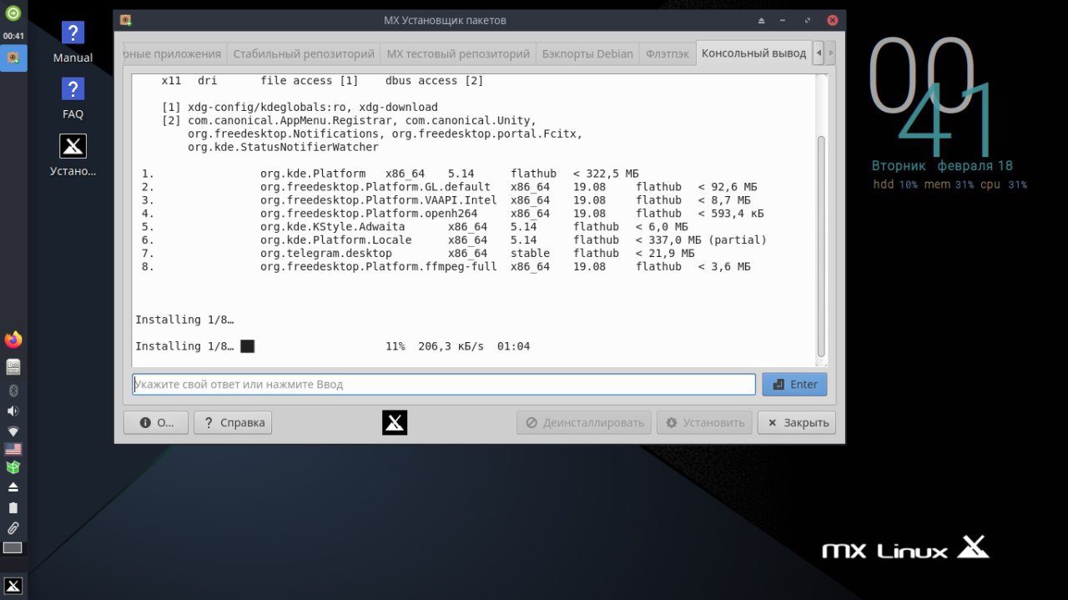
Task: Click the 00:41 panel clock
Action: pos(13,36)
